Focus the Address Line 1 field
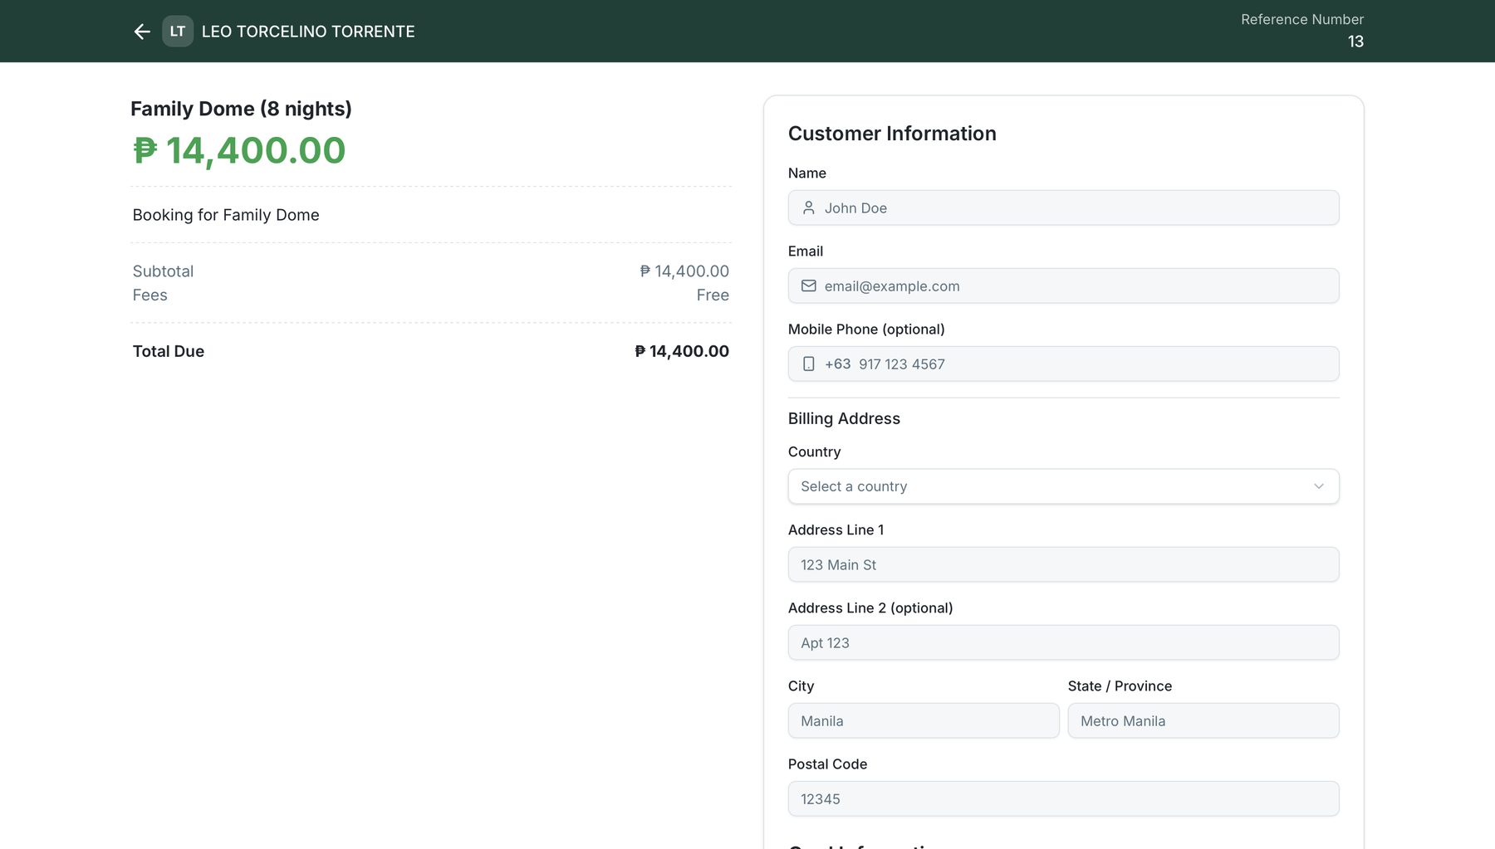Image resolution: width=1495 pixels, height=849 pixels. (1063, 565)
